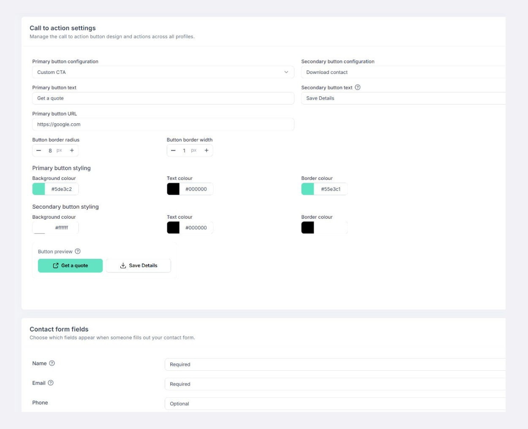The width and height of the screenshot is (528, 429).
Task: Click the Save Details preview button
Action: (139, 266)
